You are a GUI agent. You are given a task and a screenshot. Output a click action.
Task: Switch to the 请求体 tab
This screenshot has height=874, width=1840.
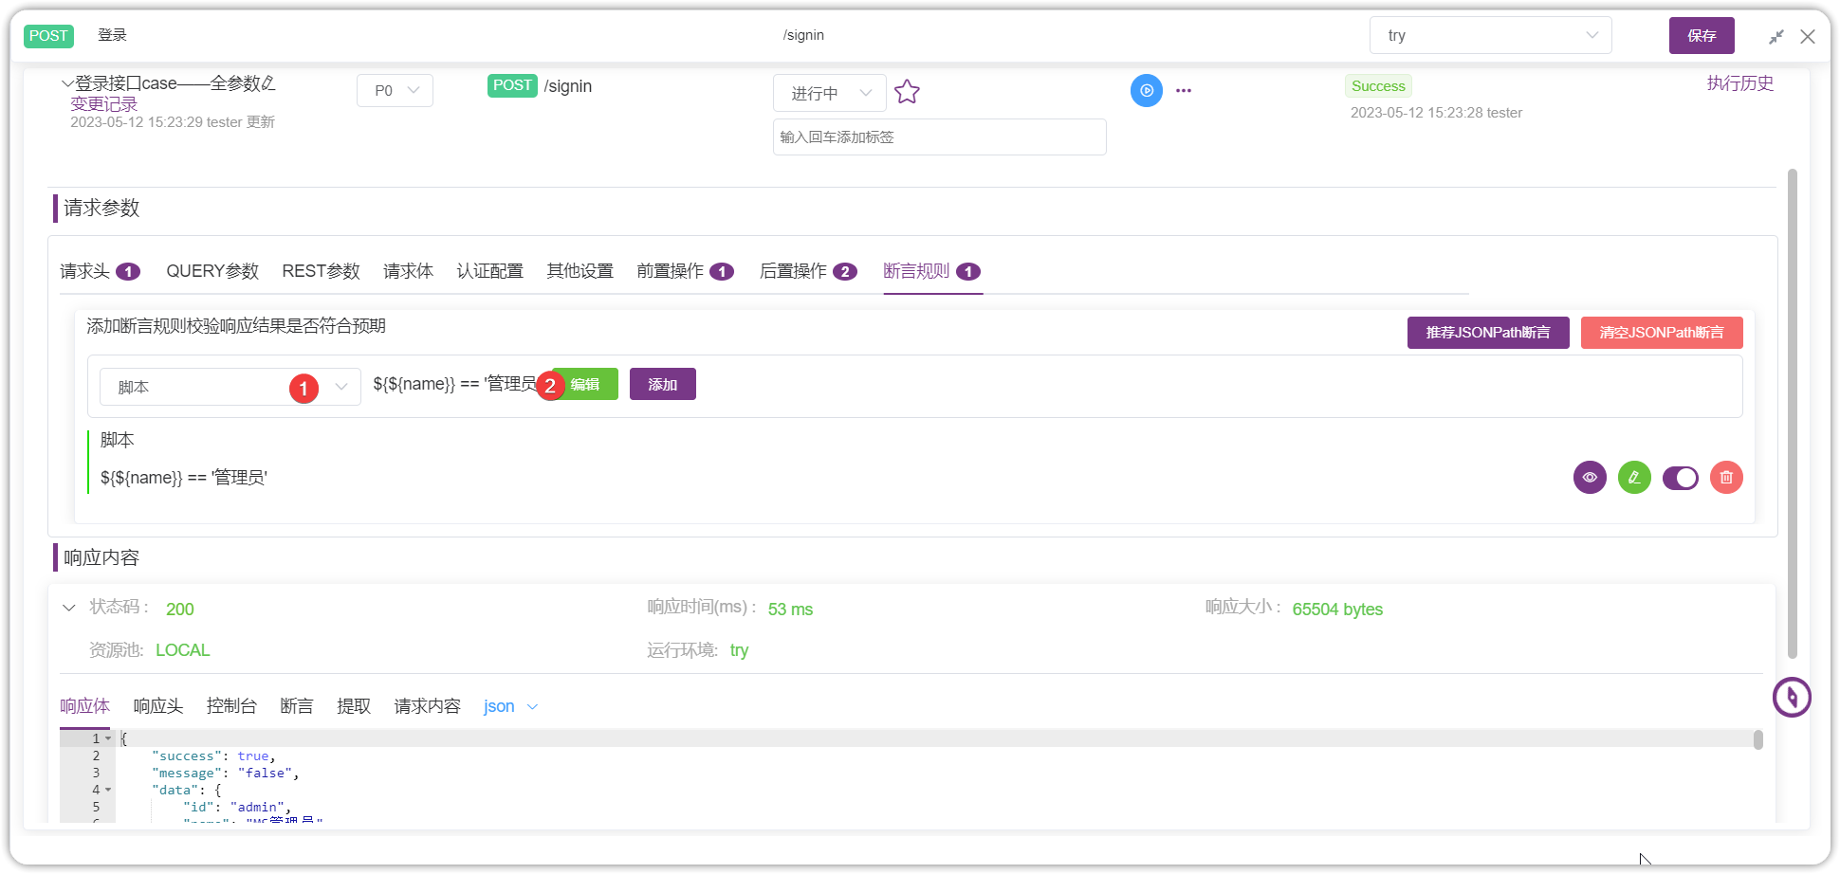click(408, 272)
